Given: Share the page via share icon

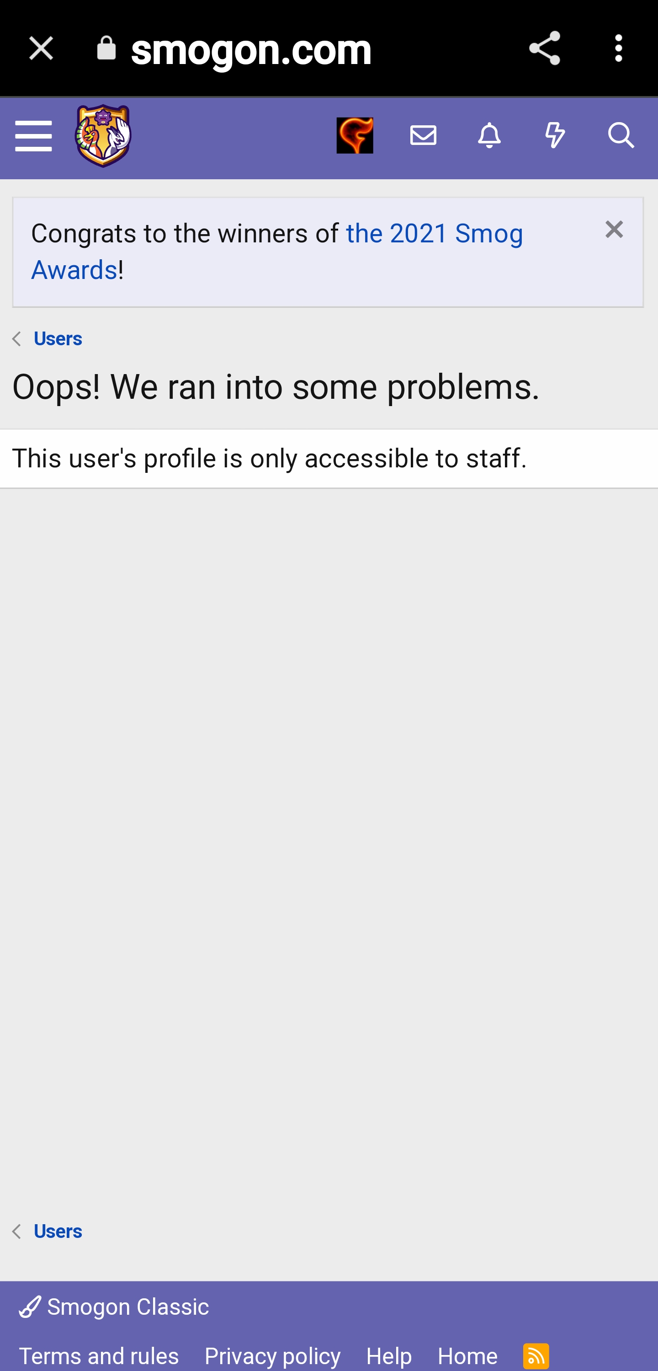Looking at the screenshot, I should (544, 48).
